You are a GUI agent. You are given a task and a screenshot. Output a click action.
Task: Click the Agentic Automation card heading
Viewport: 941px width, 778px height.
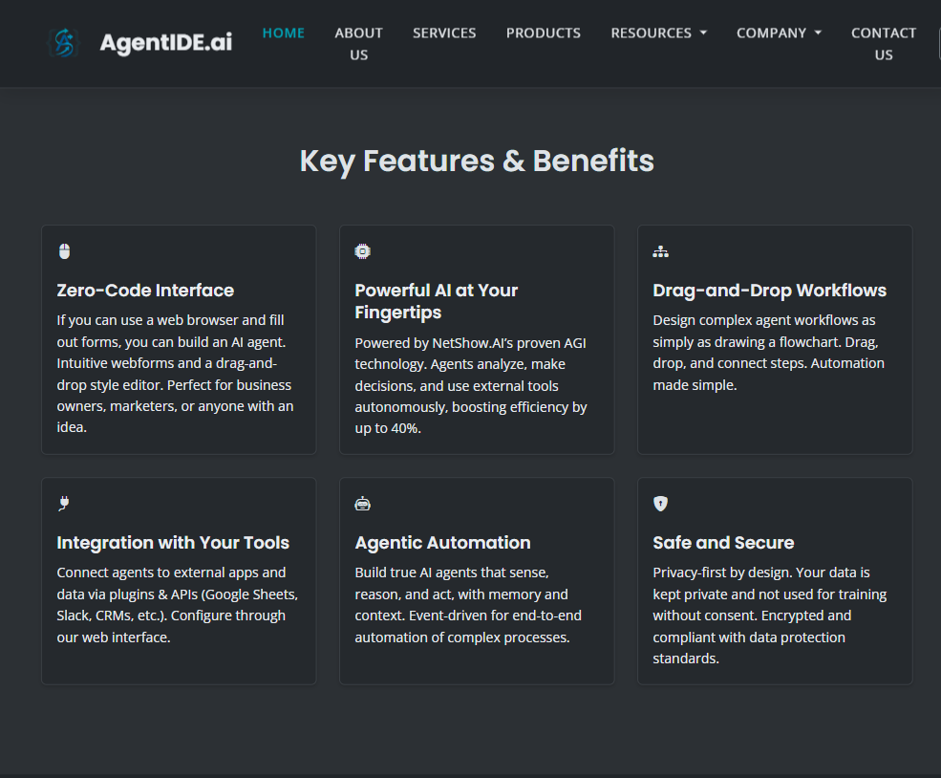[x=442, y=543]
